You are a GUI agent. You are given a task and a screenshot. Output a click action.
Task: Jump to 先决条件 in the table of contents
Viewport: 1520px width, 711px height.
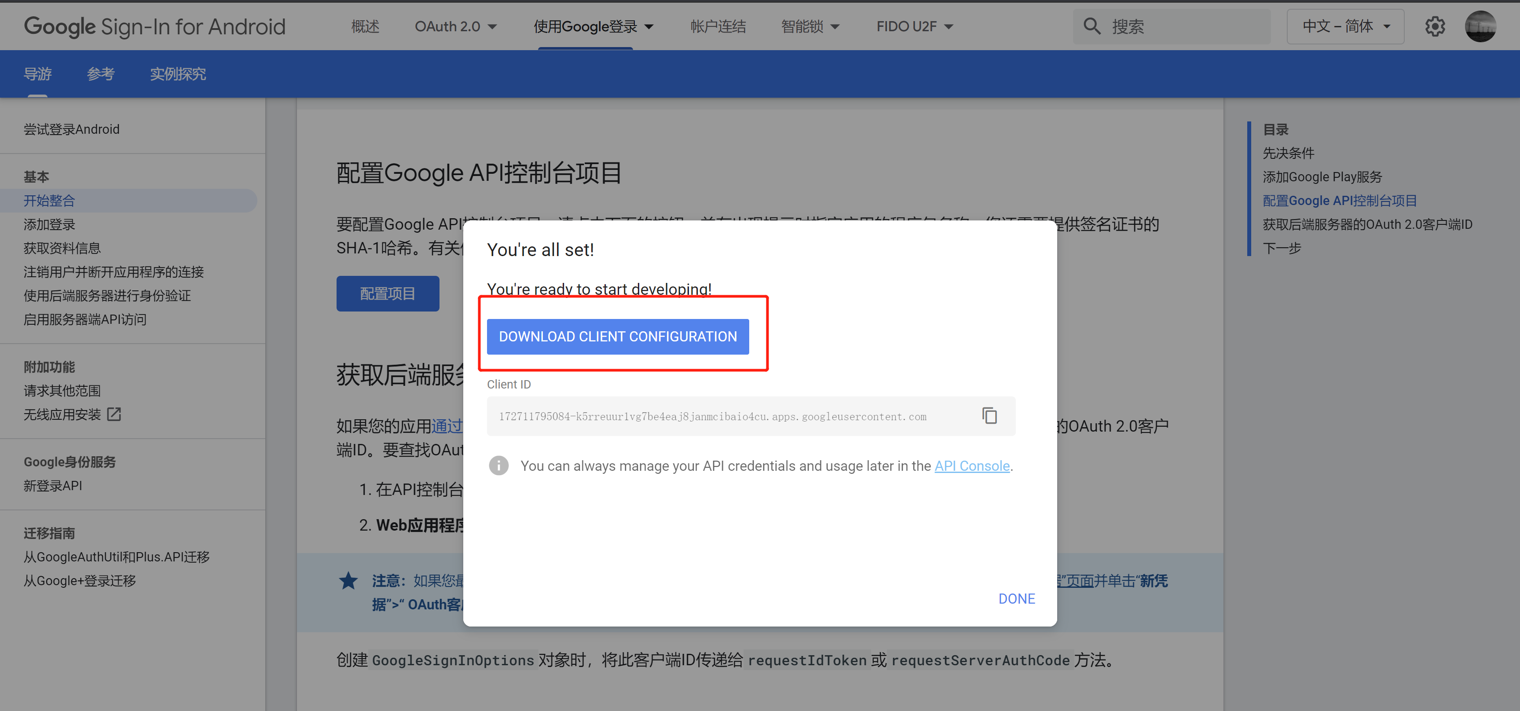point(1288,153)
